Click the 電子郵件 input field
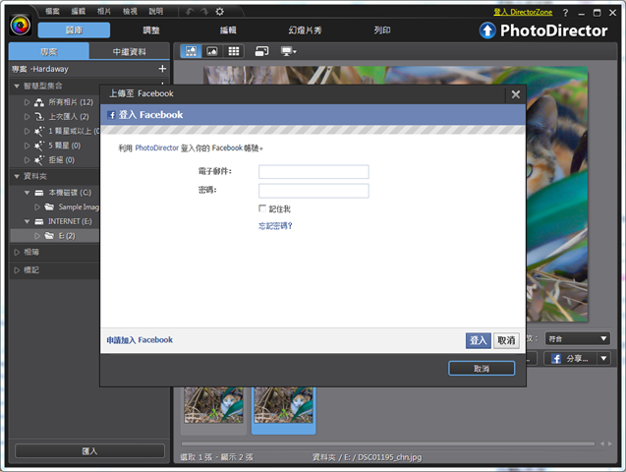The image size is (626, 472). (313, 172)
